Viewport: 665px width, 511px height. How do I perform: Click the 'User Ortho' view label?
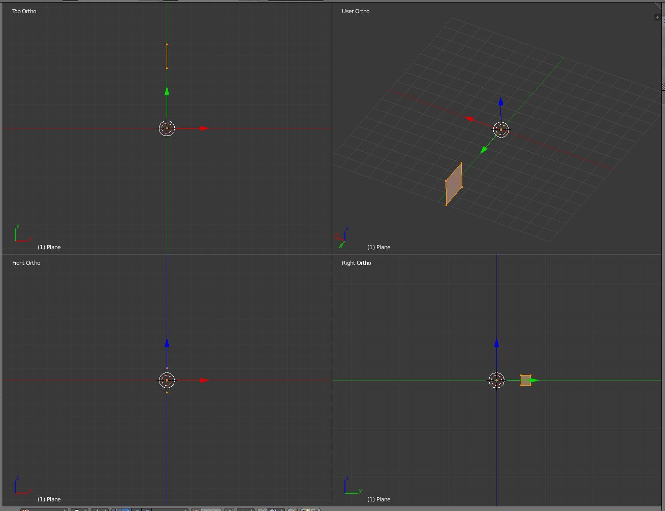(356, 11)
